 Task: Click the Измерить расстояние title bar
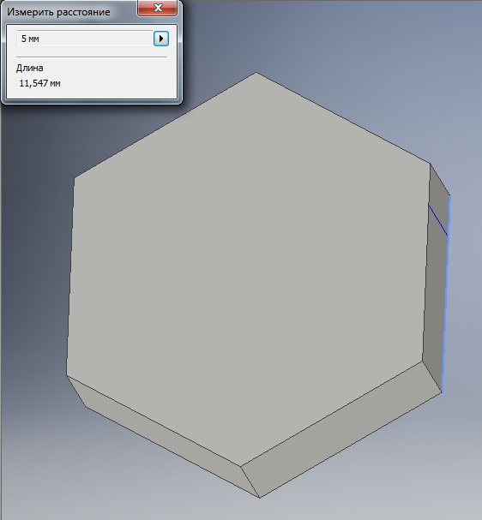(69, 12)
